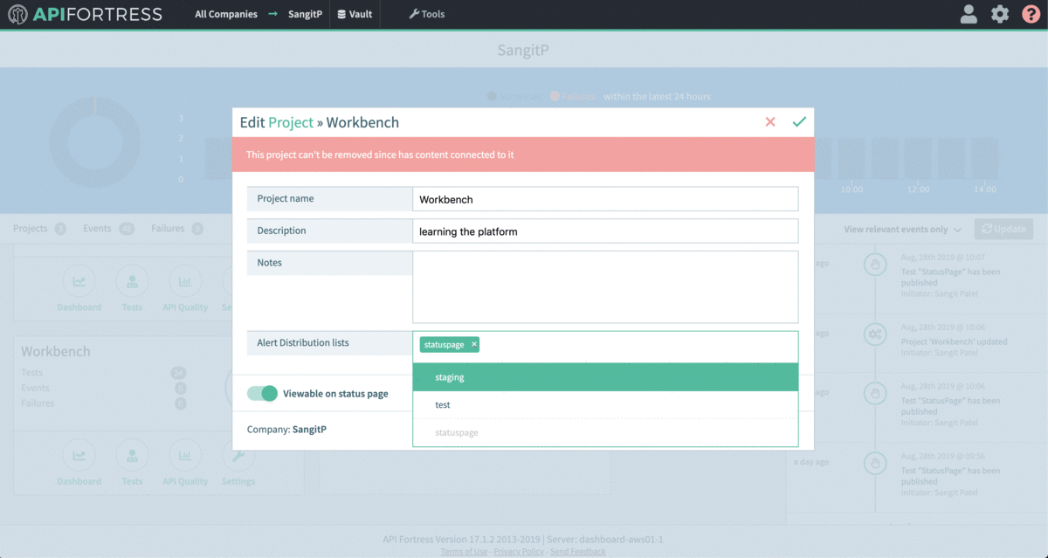Screen dimensions: 1048x558
Task: Open the Tools menu
Action: coord(426,14)
